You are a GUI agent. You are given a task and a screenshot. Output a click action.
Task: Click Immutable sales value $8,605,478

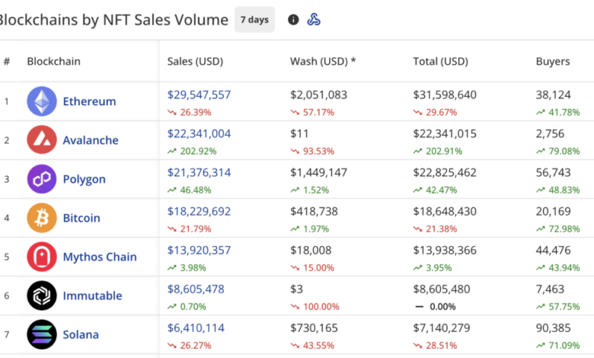[196, 289]
